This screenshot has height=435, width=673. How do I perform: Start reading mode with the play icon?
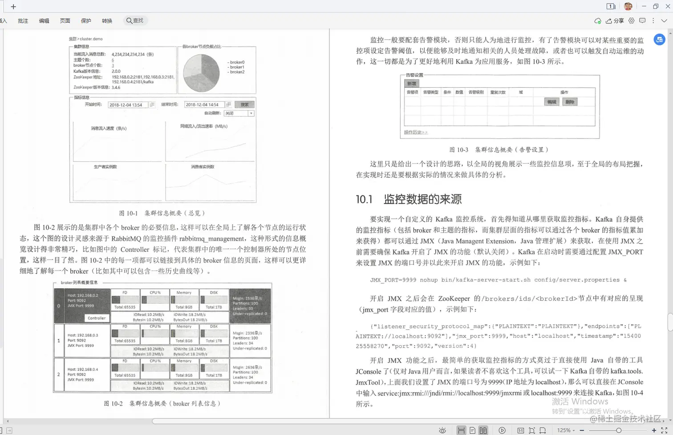(x=502, y=430)
